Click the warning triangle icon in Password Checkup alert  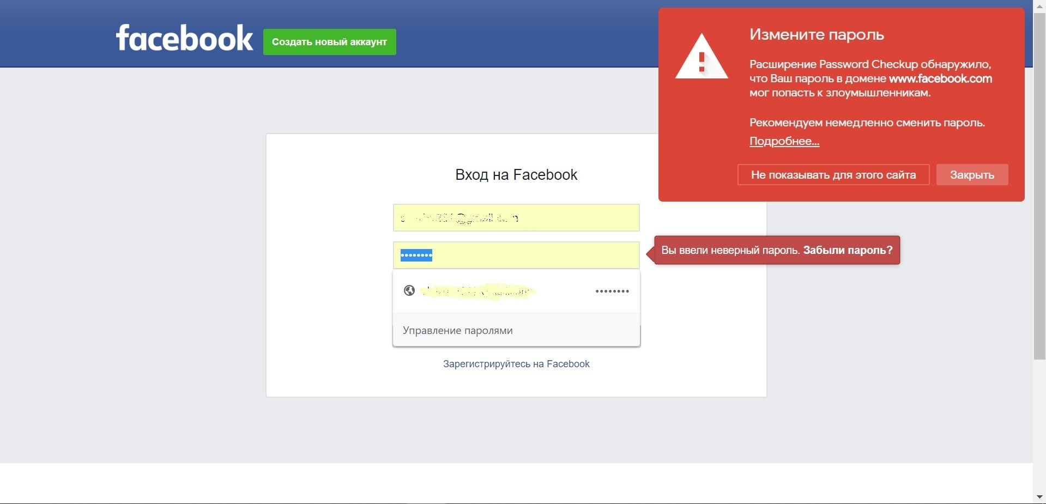(702, 57)
